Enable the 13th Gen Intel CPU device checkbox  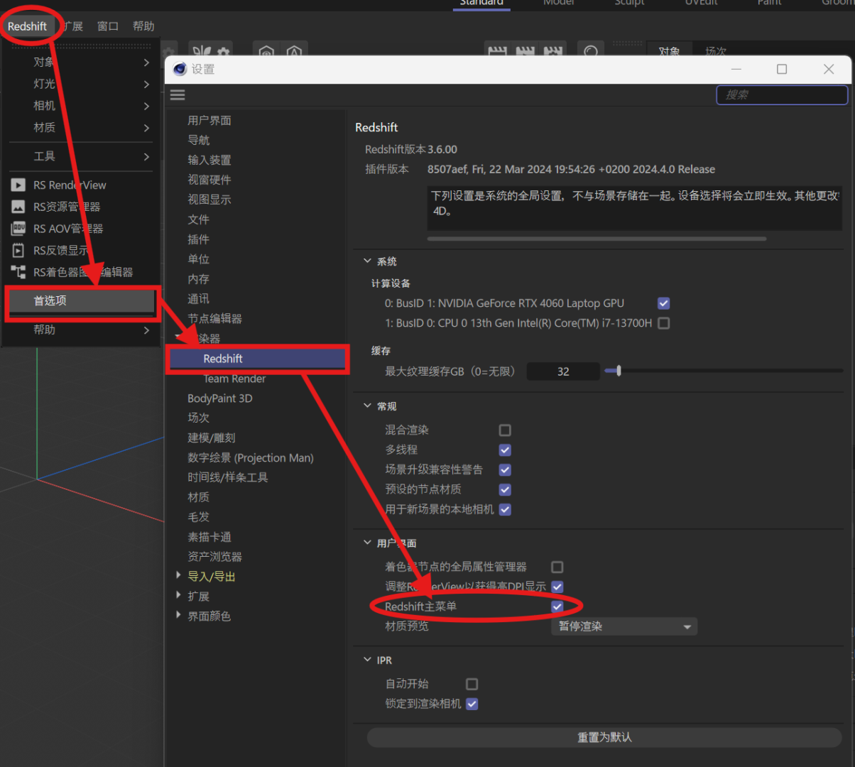point(664,323)
